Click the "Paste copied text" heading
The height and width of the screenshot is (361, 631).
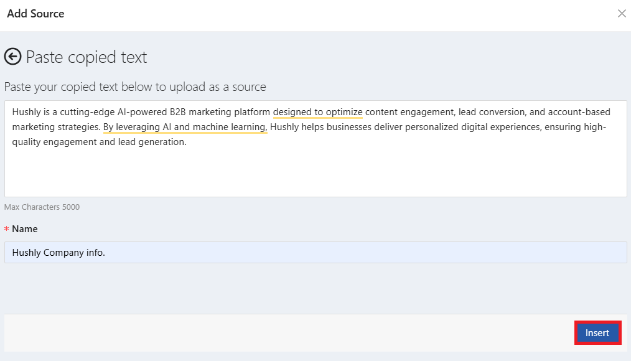[86, 57]
